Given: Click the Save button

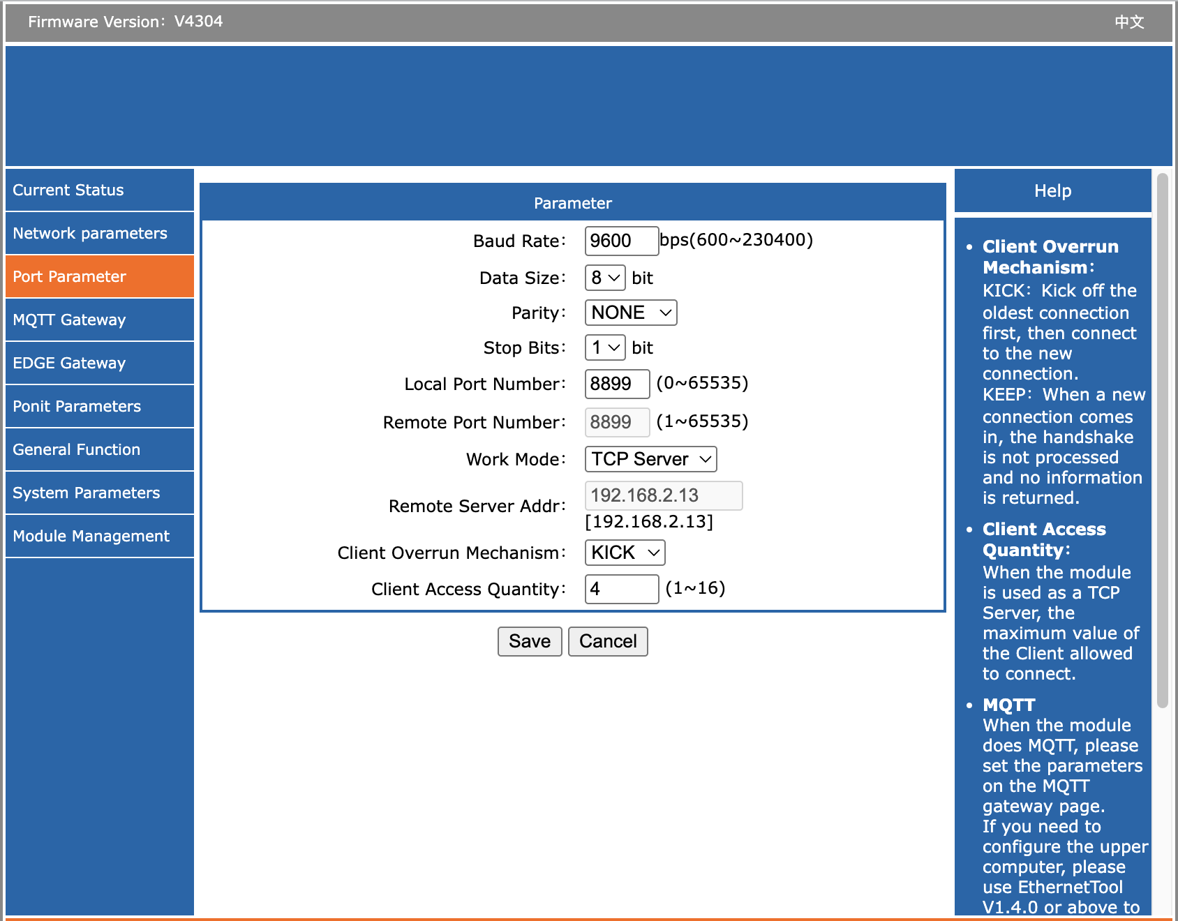Looking at the screenshot, I should (530, 641).
